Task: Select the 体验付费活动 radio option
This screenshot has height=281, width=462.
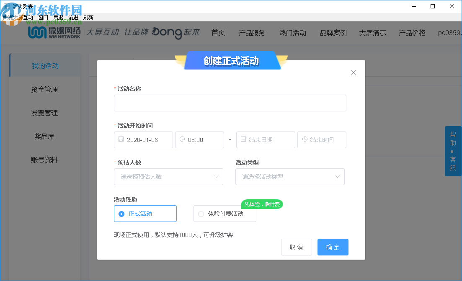Action: point(201,214)
